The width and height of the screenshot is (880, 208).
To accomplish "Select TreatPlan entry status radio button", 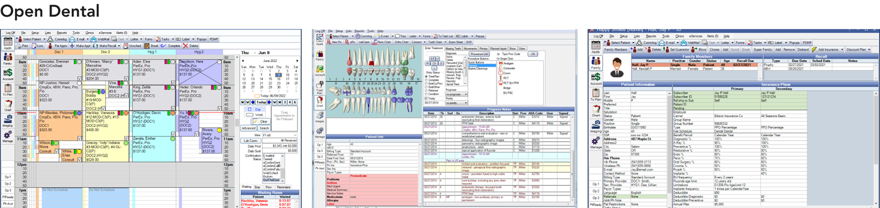I will click(426, 76).
